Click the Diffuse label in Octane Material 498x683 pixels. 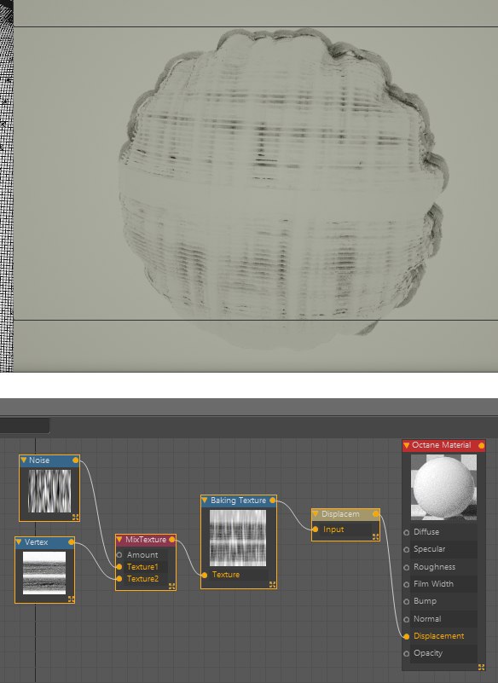click(x=426, y=532)
